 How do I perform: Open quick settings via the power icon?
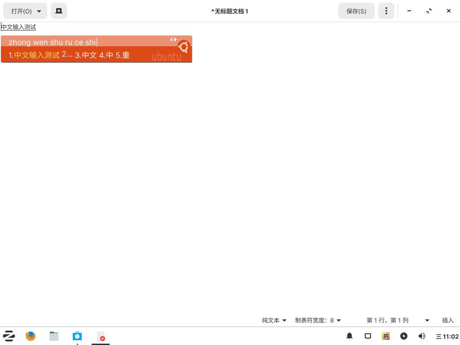point(404,336)
